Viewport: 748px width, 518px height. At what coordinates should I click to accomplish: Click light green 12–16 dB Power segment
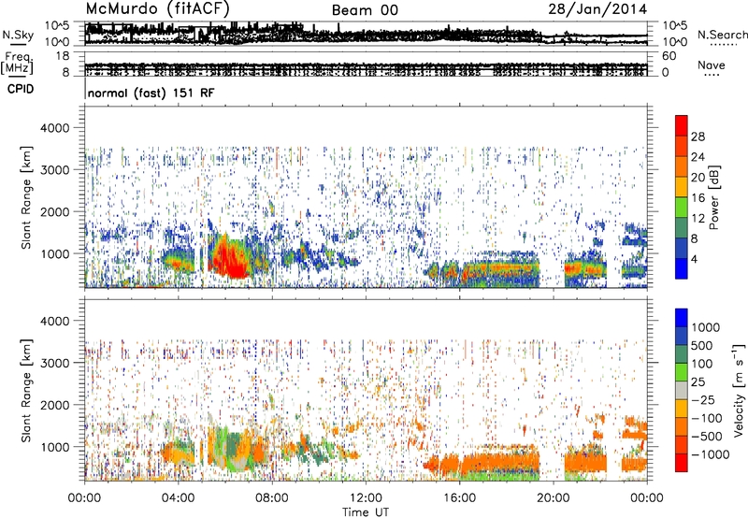pos(682,207)
